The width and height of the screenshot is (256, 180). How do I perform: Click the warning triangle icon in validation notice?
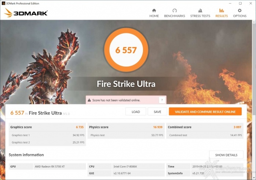click(x=89, y=100)
